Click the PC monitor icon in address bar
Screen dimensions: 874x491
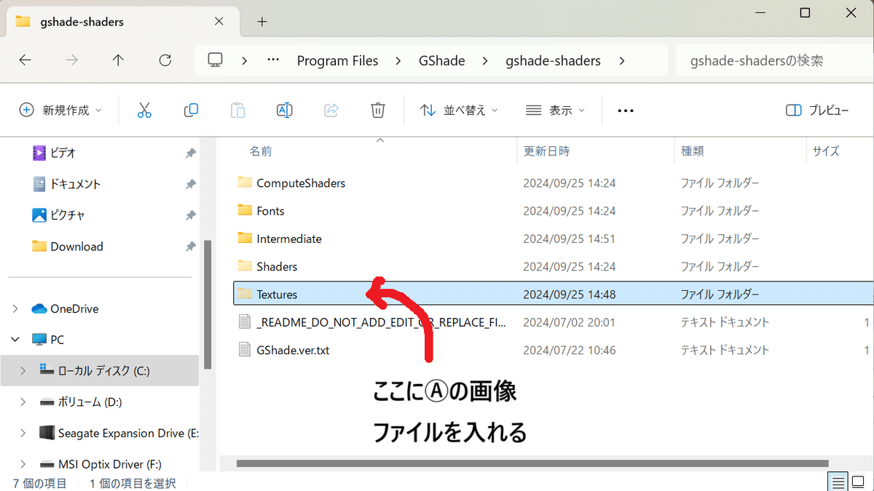[x=215, y=60]
